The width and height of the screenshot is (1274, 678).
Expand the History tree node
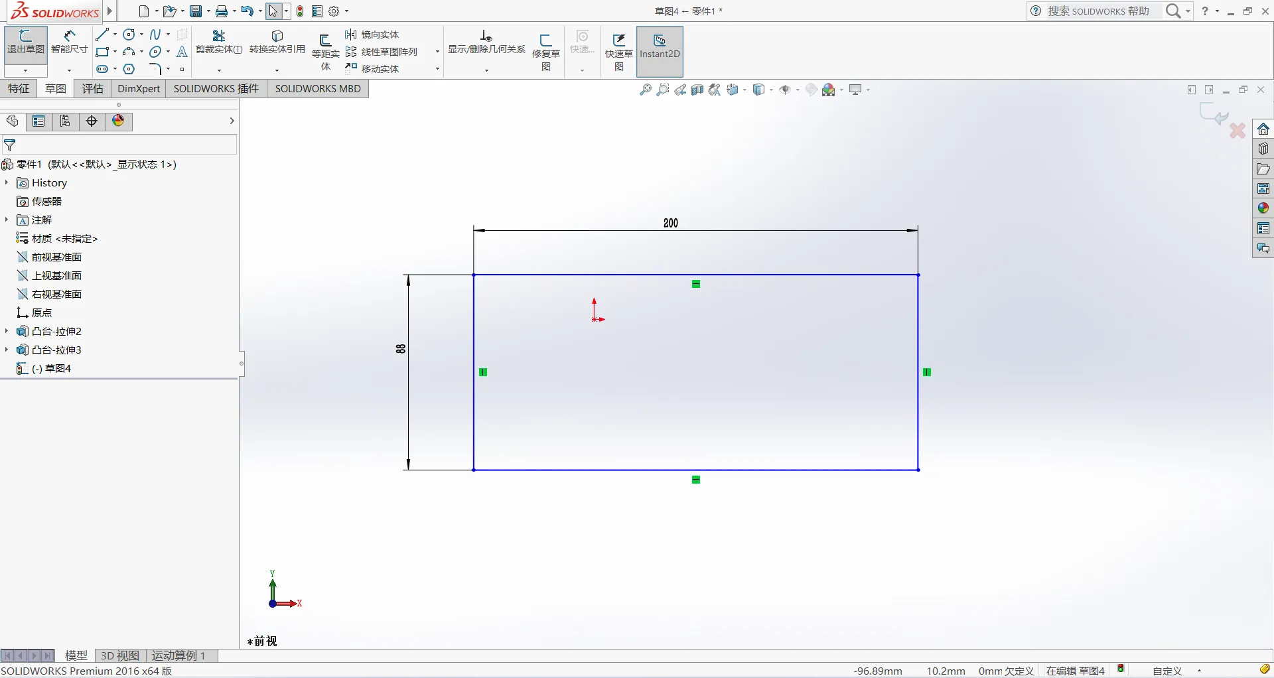point(7,182)
